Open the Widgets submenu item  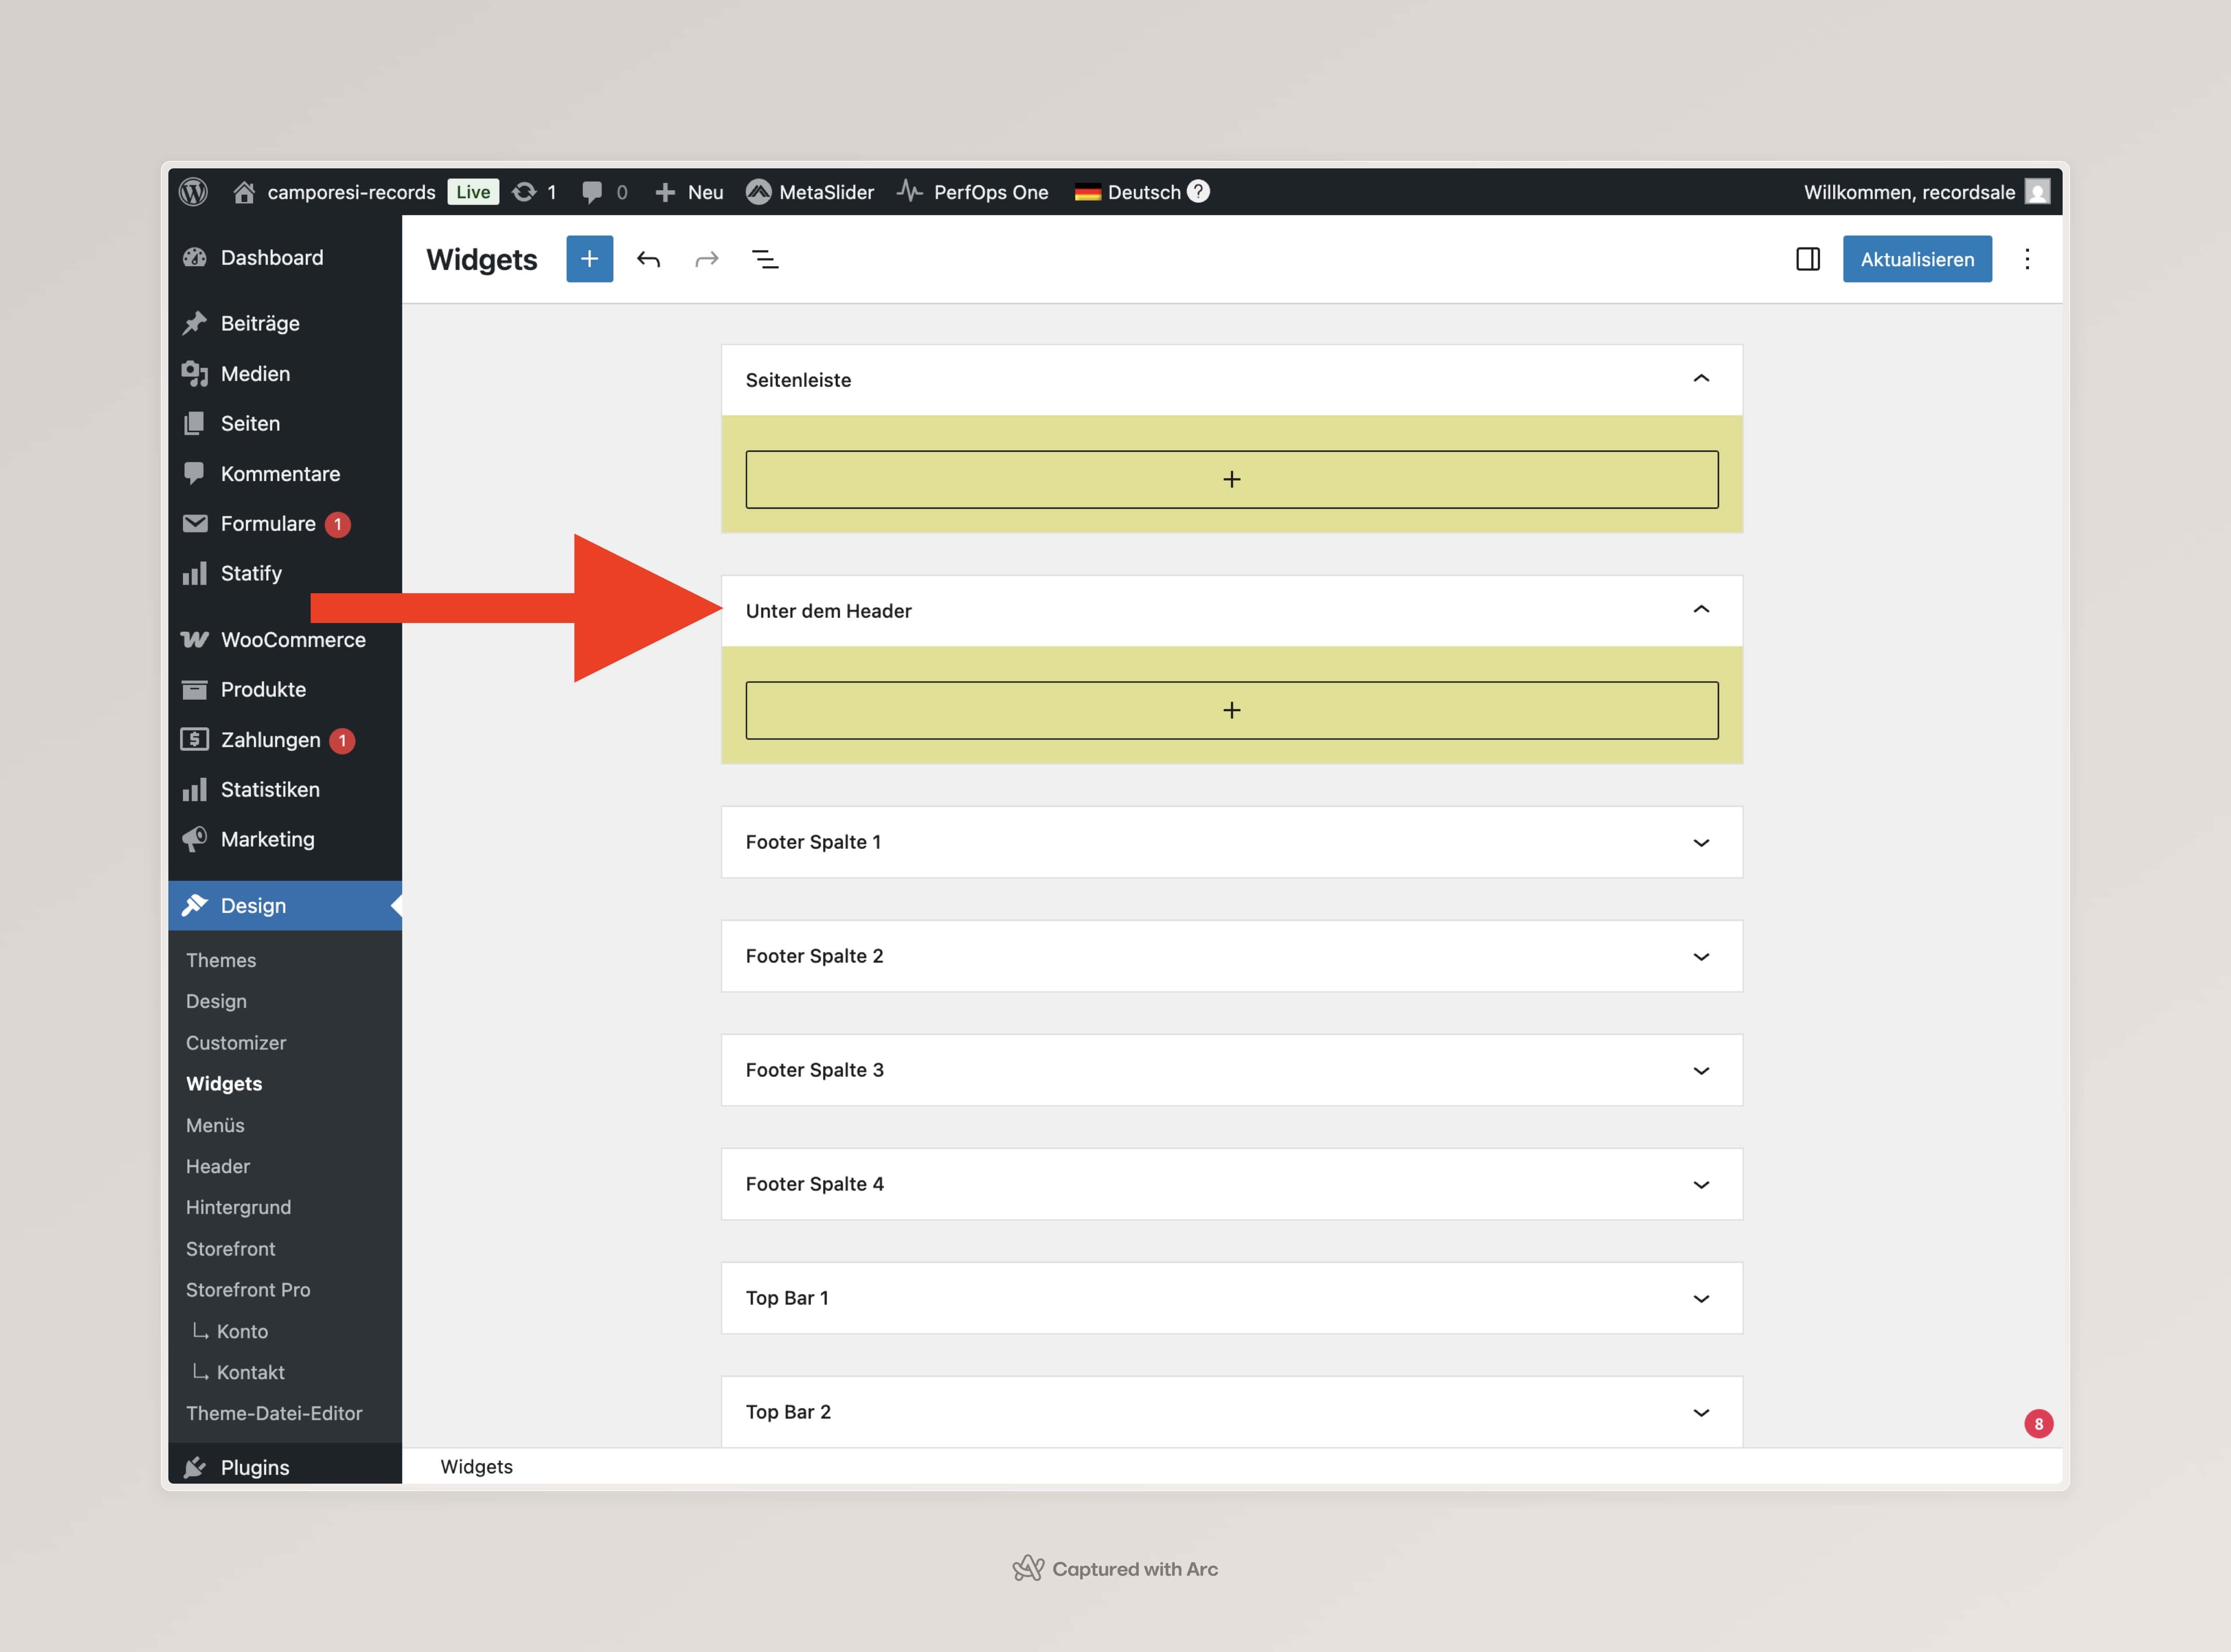click(x=224, y=1083)
